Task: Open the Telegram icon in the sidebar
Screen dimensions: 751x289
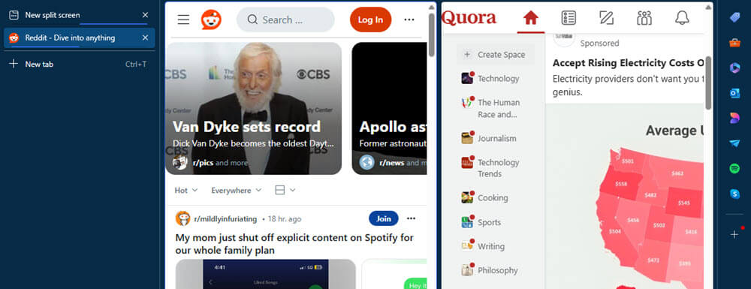Action: [734, 143]
